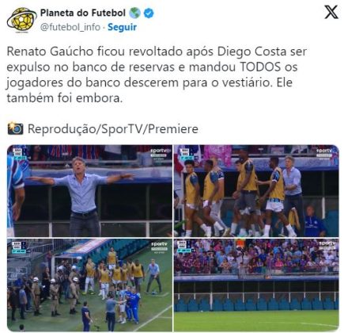Screen dimensions: 344x333
Task: Click the Reprodução/SporTV/Premiere credit line
Action: click(113, 129)
